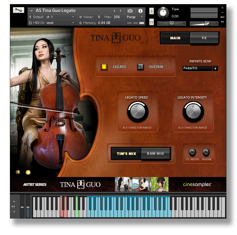Screen dimensions: 237x235
Task: Click the camera snapshot icon
Action: click(x=130, y=11)
